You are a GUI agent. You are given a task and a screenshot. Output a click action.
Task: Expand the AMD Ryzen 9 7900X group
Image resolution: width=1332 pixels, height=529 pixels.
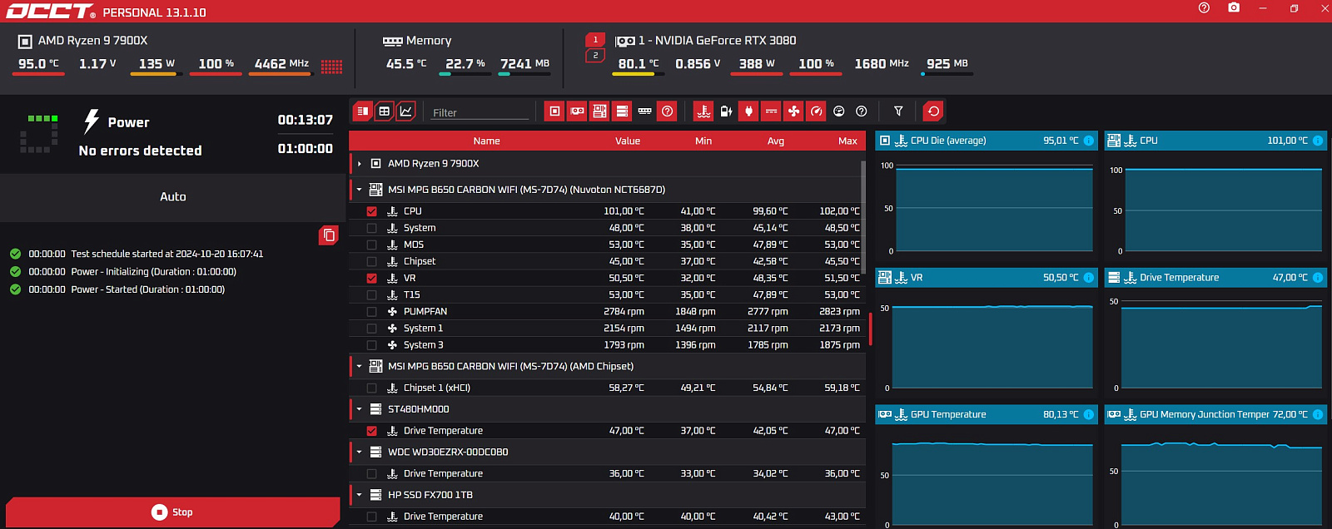[x=360, y=164]
